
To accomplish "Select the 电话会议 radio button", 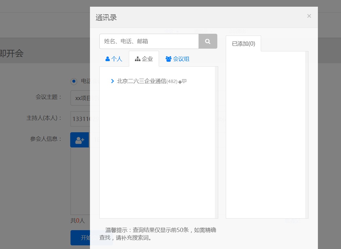I will [x=74, y=81].
